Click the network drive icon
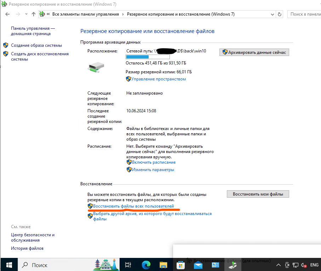This screenshot has width=321, height=271. pyautogui.click(x=96, y=67)
